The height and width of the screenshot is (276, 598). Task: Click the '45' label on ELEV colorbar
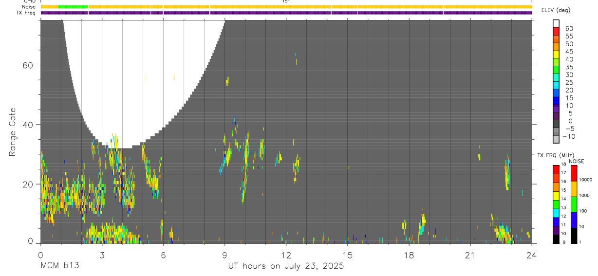click(569, 52)
